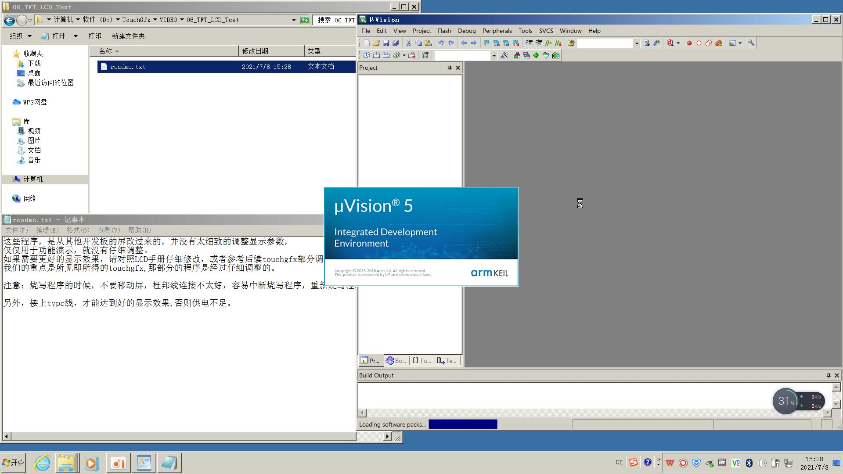Open the Debug menu in µVision
Screen dimensions: 843x474
pos(467,31)
